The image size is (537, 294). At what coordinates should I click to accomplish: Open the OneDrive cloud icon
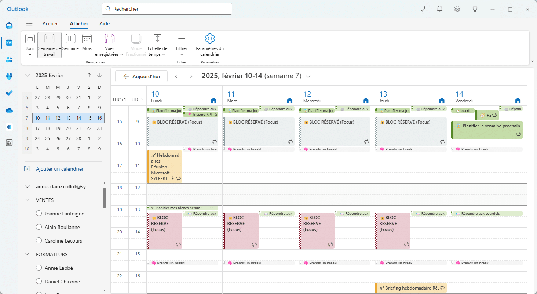coord(9,110)
